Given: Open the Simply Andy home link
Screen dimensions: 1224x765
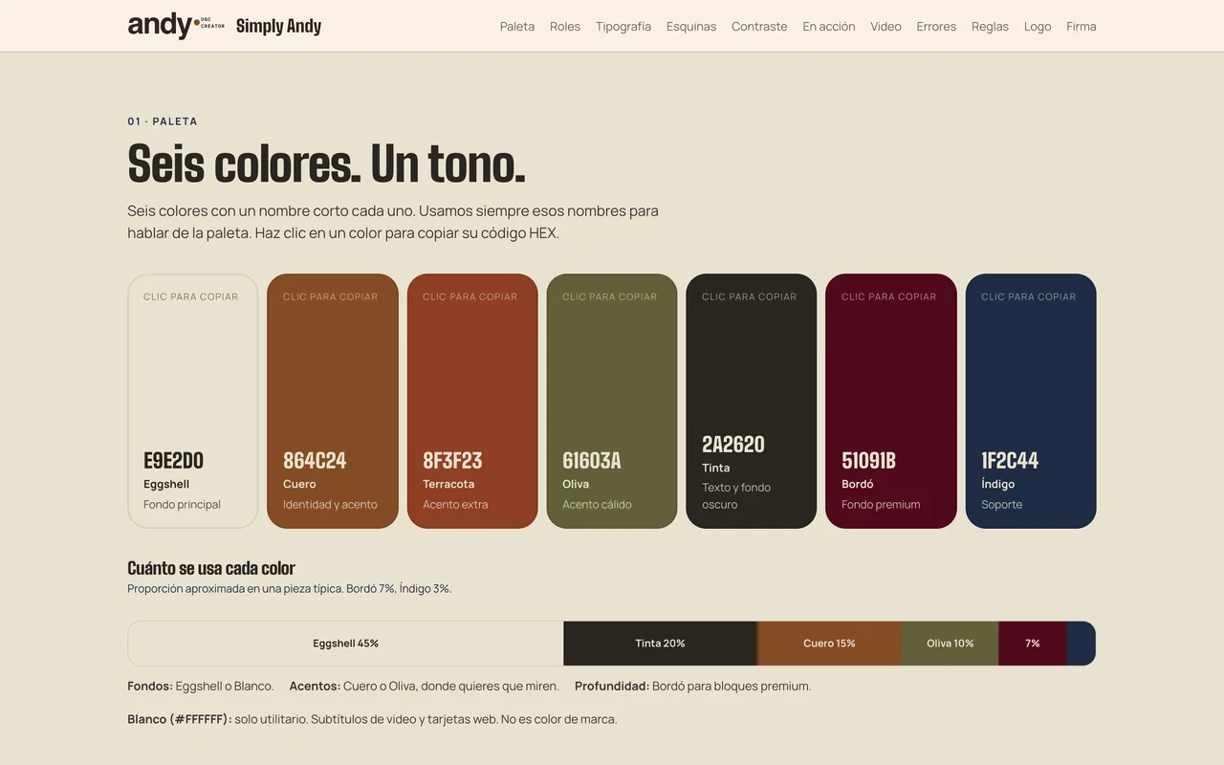Looking at the screenshot, I should tap(278, 26).
